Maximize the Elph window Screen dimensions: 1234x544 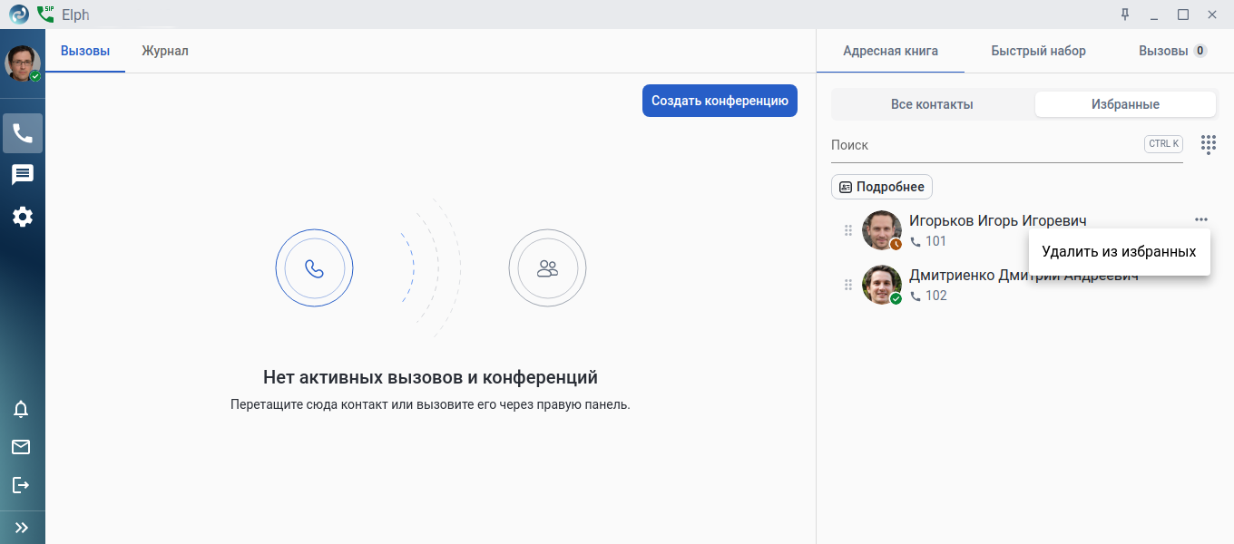point(1183,15)
